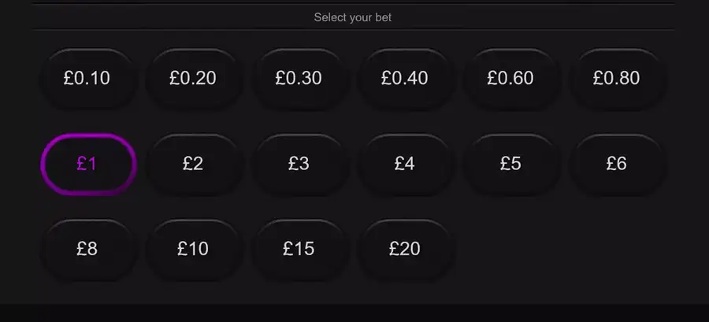Pick the £15 bet option
This screenshot has height=322, width=709.
[299, 249]
